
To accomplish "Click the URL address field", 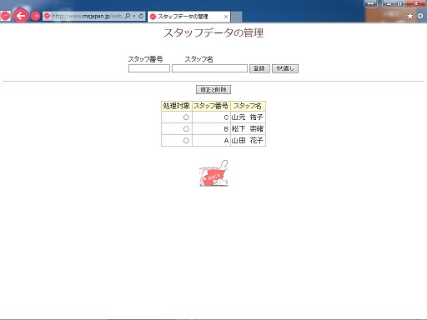I will coord(87,16).
